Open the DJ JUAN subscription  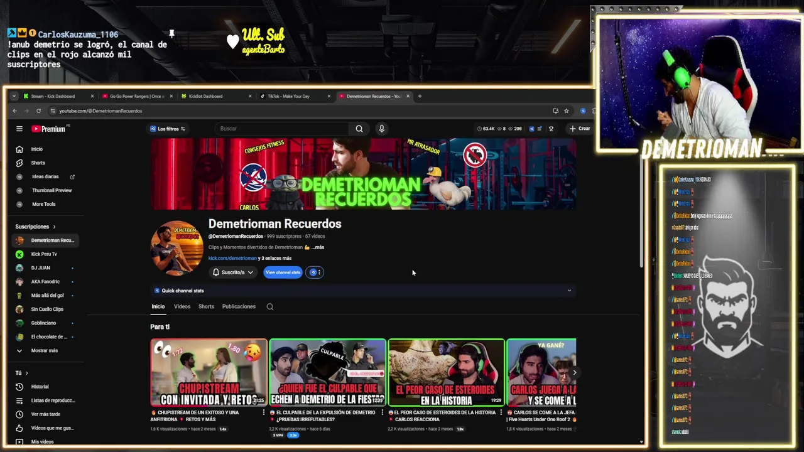pos(44,268)
